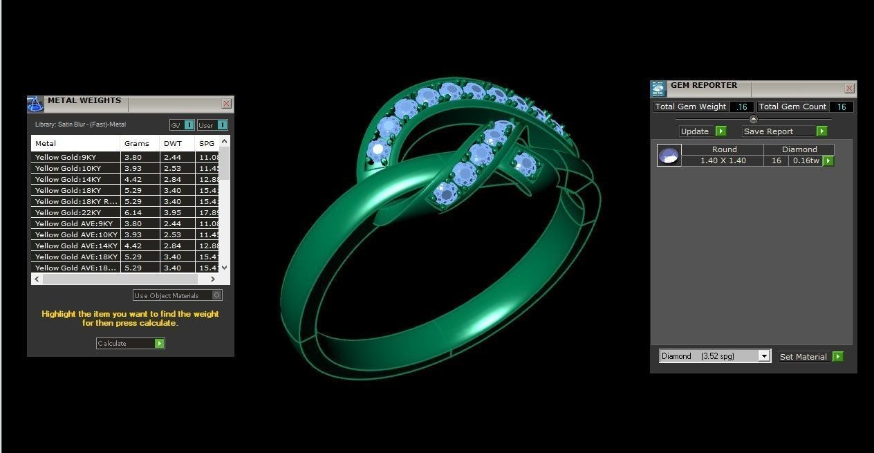874x453 pixels.
Task: Close the Metal Weights panel
Action: 226,104
